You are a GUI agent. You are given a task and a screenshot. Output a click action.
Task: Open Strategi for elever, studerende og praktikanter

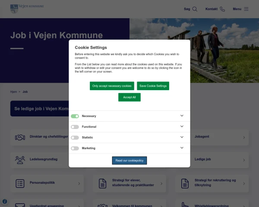(x=133, y=182)
